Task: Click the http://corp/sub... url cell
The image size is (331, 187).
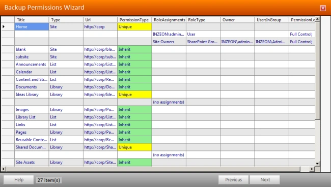Action: click(x=100, y=57)
